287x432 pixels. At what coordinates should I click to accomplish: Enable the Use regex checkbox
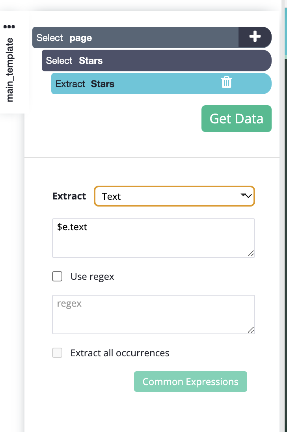57,276
